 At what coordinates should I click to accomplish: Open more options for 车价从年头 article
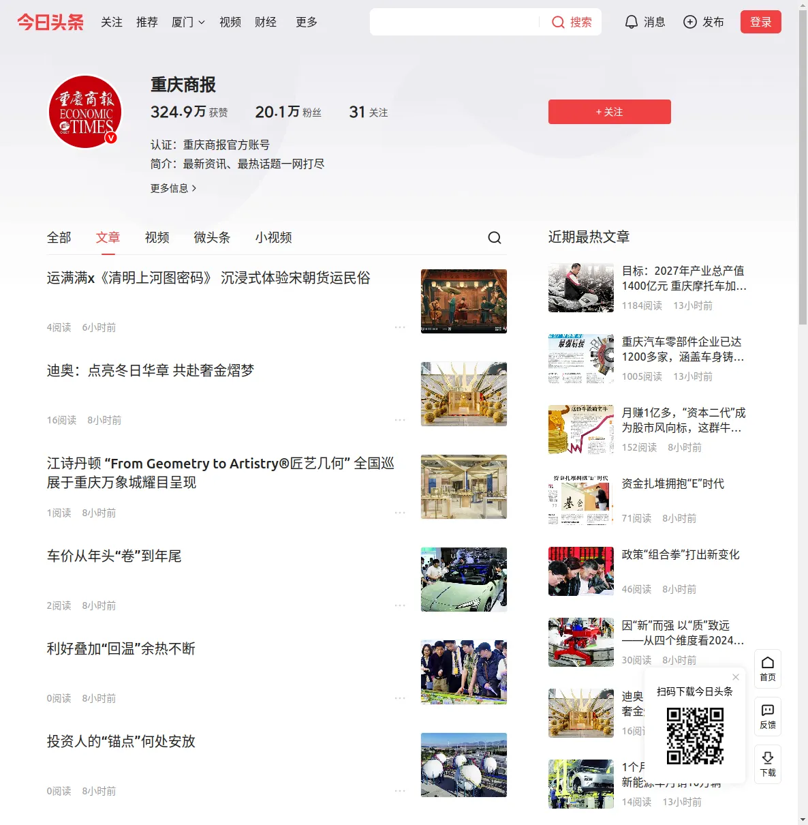point(400,605)
